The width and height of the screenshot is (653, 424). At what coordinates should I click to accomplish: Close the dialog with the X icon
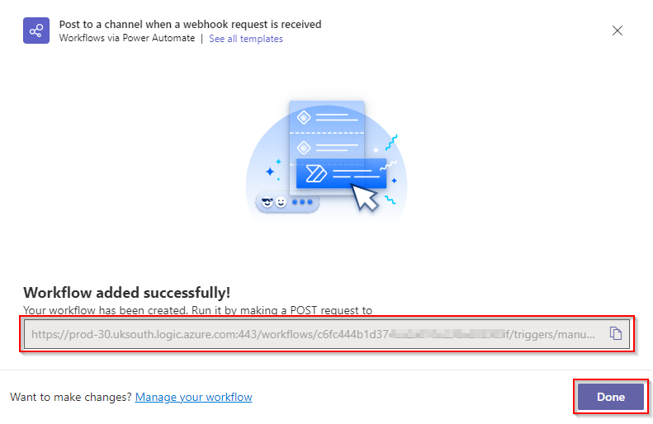(x=618, y=31)
